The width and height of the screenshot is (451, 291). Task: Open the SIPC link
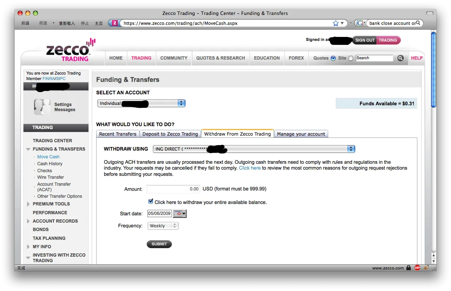[x=61, y=79]
